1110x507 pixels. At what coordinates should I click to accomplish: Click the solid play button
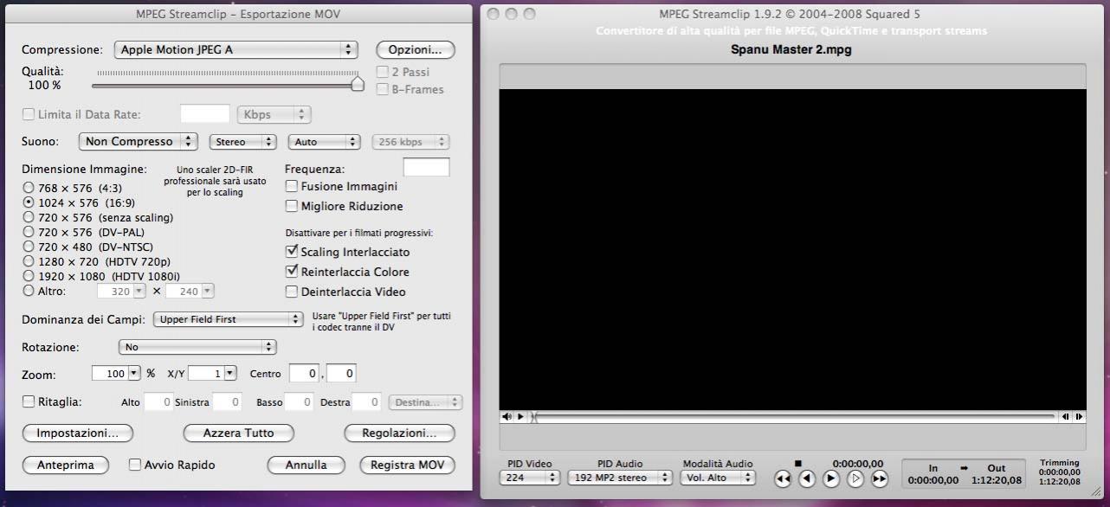(831, 478)
